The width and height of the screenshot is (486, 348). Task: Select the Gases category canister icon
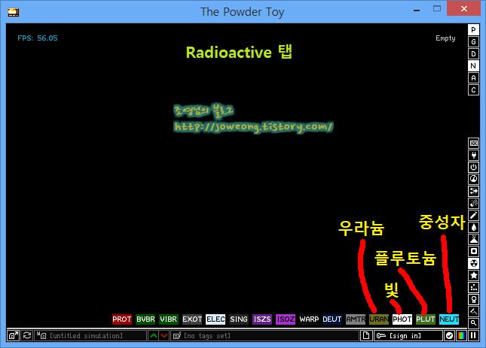pos(474,215)
